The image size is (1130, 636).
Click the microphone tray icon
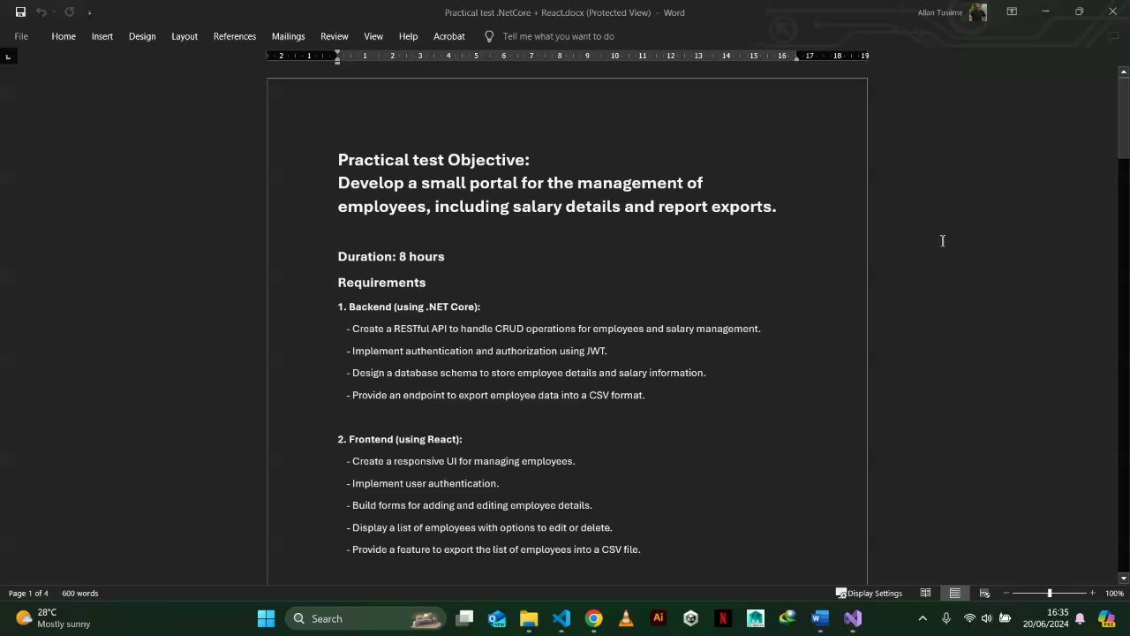tap(946, 618)
